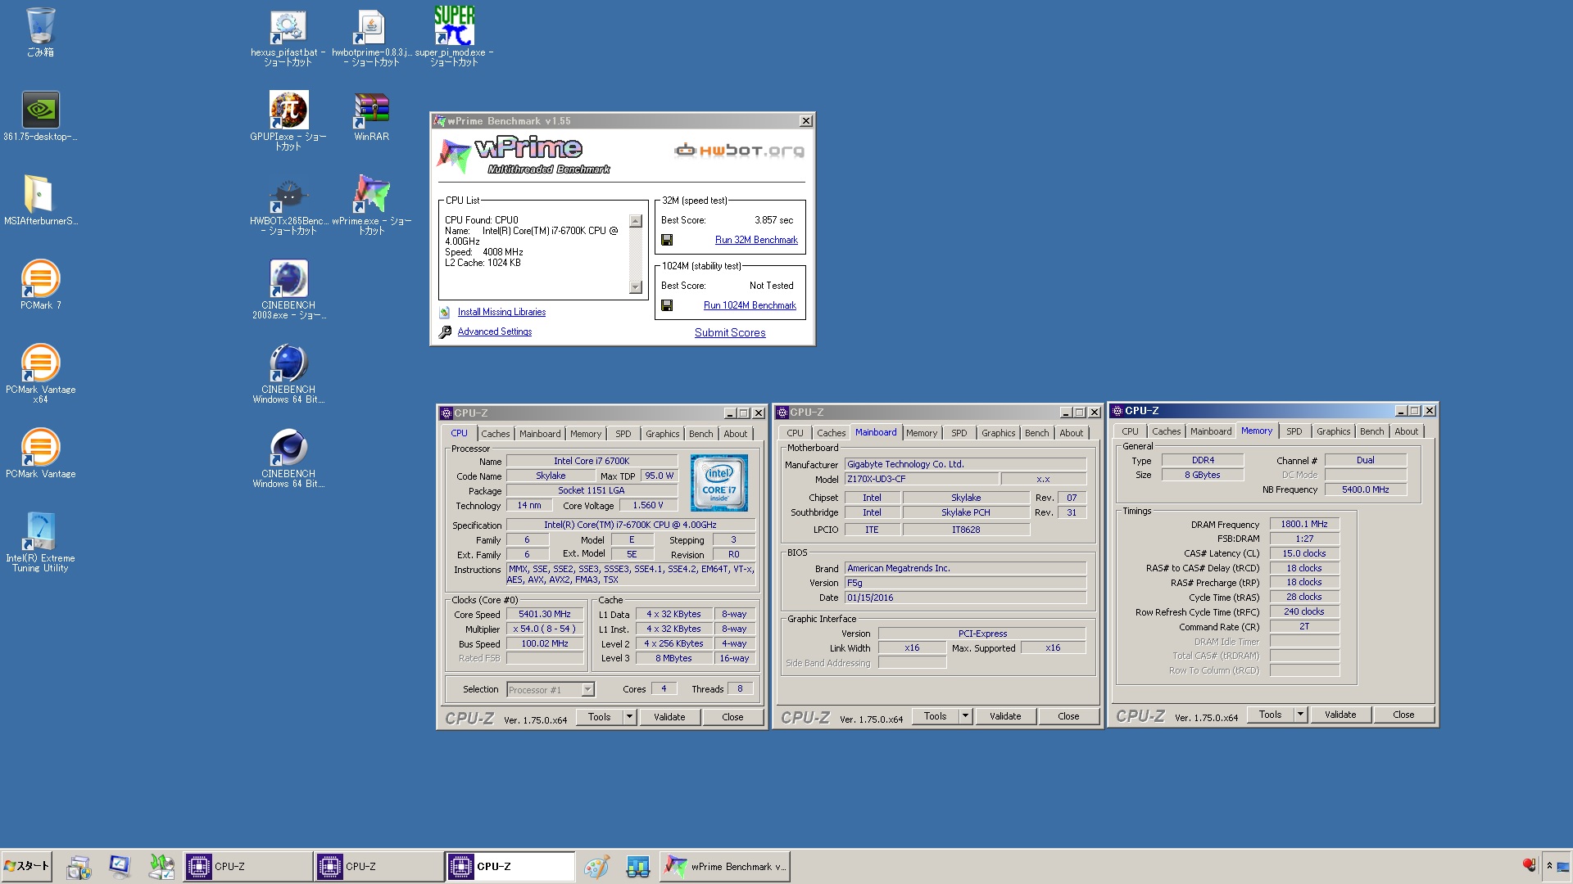The width and height of the screenshot is (1573, 884).
Task: Click Tools button in Memory CPU-Z window
Action: click(x=1271, y=715)
